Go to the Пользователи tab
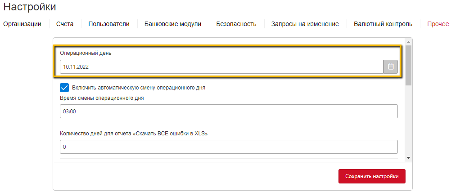 (x=109, y=24)
